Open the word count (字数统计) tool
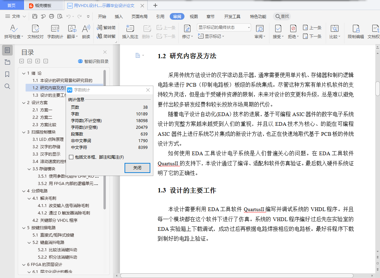This screenshot has height=278, width=380. (x=55, y=31)
